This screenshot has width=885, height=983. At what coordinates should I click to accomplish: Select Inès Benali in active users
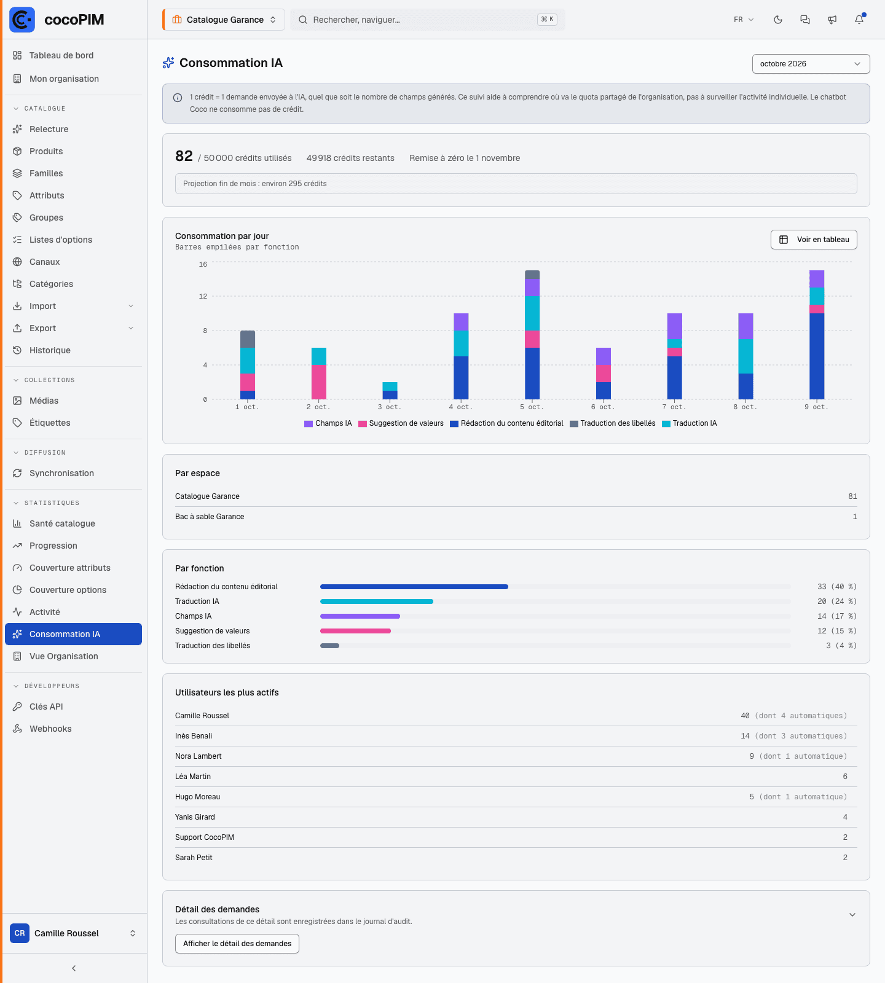point(516,736)
